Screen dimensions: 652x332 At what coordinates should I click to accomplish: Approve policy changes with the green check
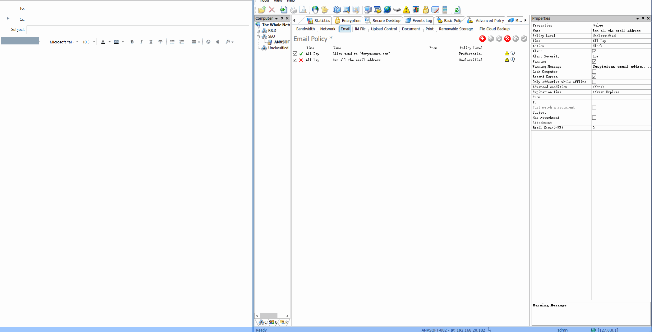524,39
